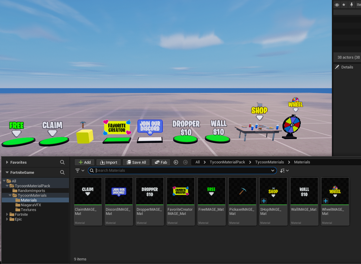Screen dimensions: 361x264
Task: Select the DiscordIMAGE_Mat material thumbnail
Action: (119, 191)
